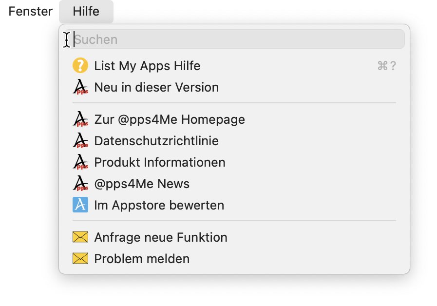Click icon beside @pps4Me News
Screen dimensions: 437x306
(80, 183)
